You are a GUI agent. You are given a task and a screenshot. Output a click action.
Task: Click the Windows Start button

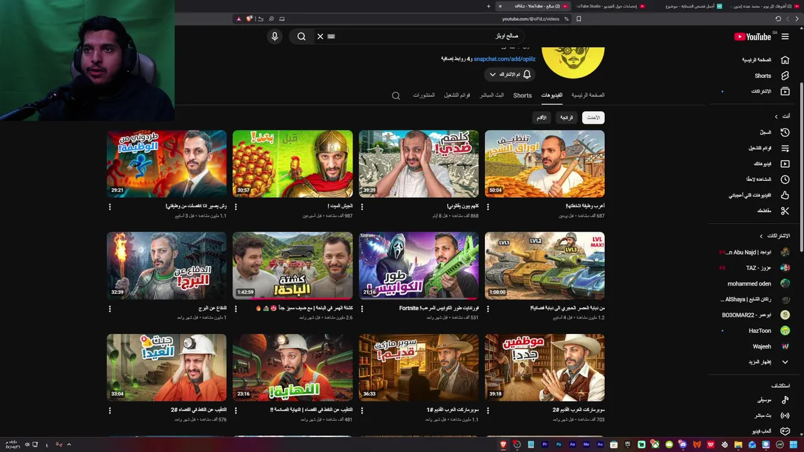794,444
